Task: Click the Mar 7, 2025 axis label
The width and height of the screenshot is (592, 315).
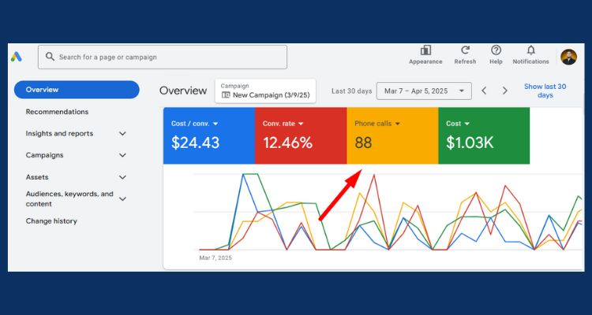Action: point(215,258)
